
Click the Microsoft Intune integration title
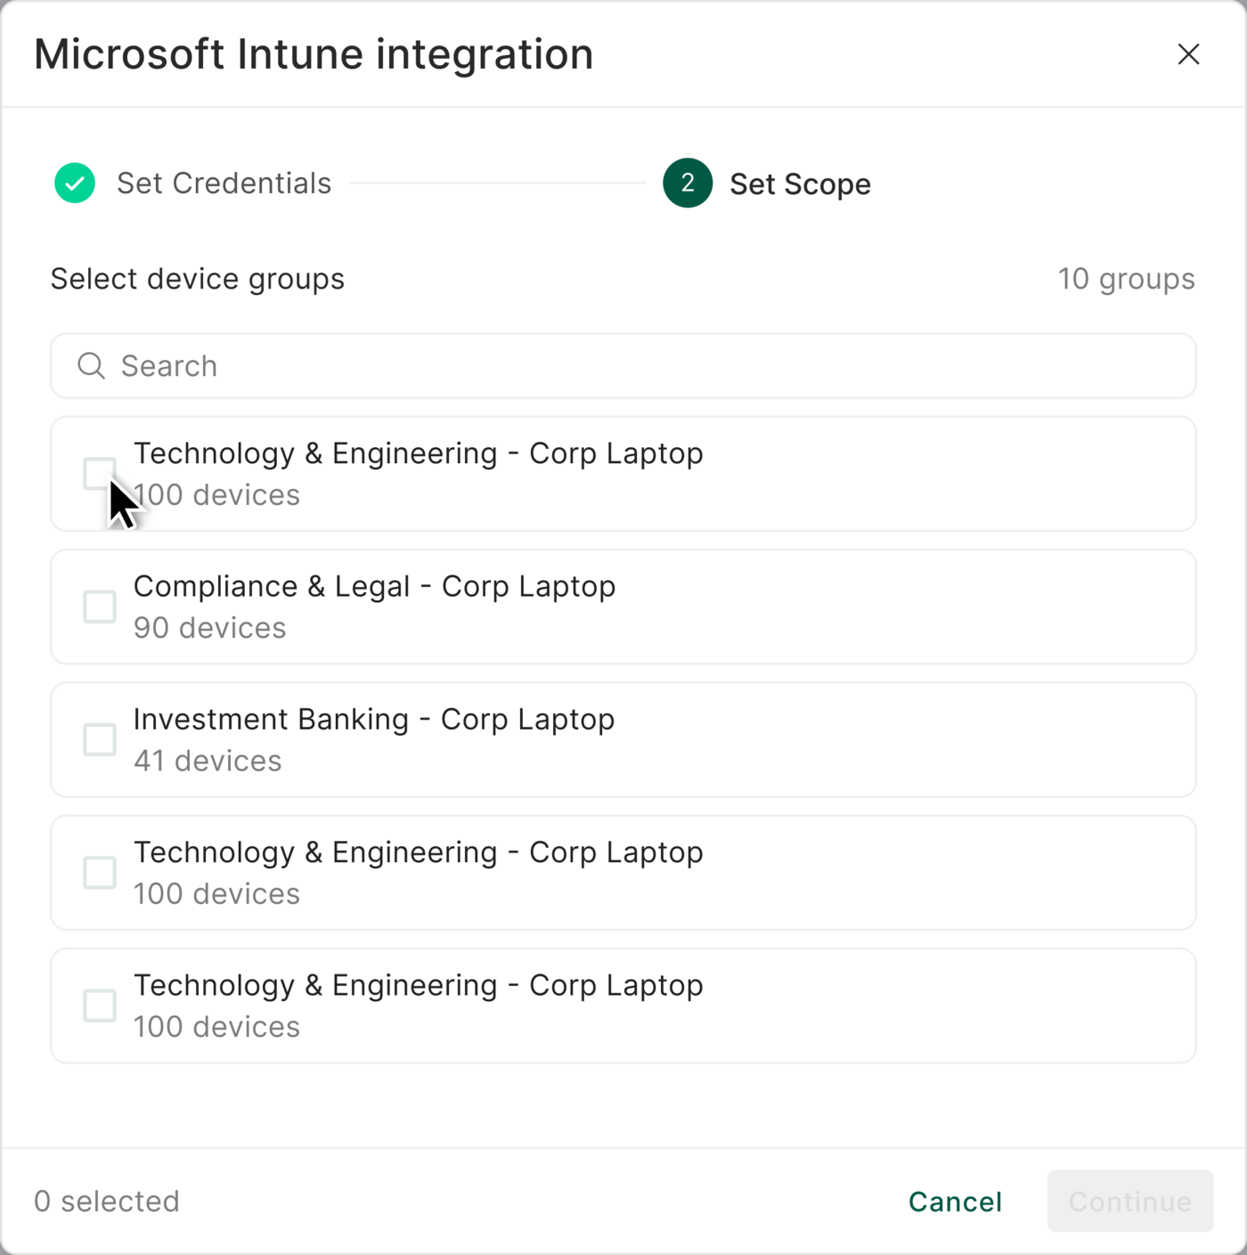point(314,54)
